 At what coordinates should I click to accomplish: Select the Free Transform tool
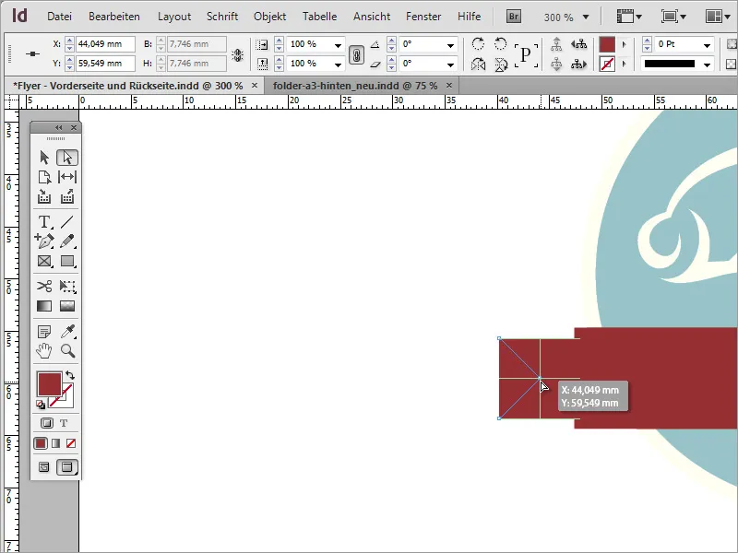tap(67, 286)
